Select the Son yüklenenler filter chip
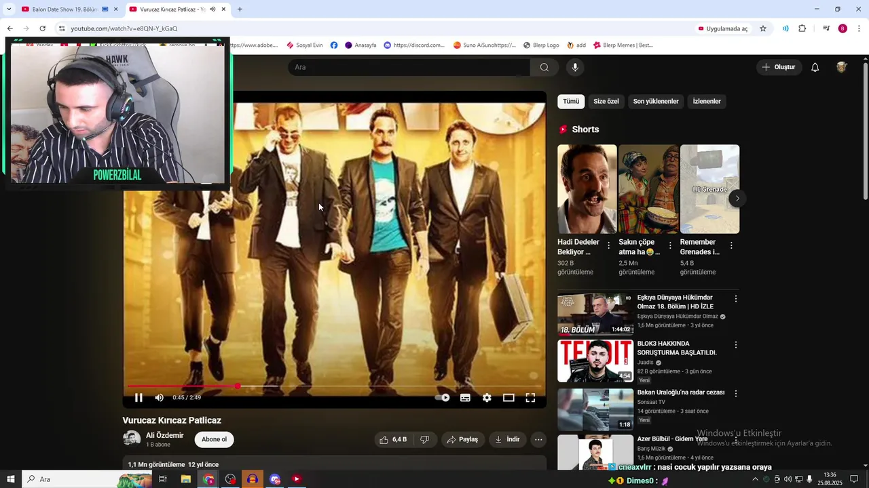This screenshot has height=488, width=869. pos(656,101)
